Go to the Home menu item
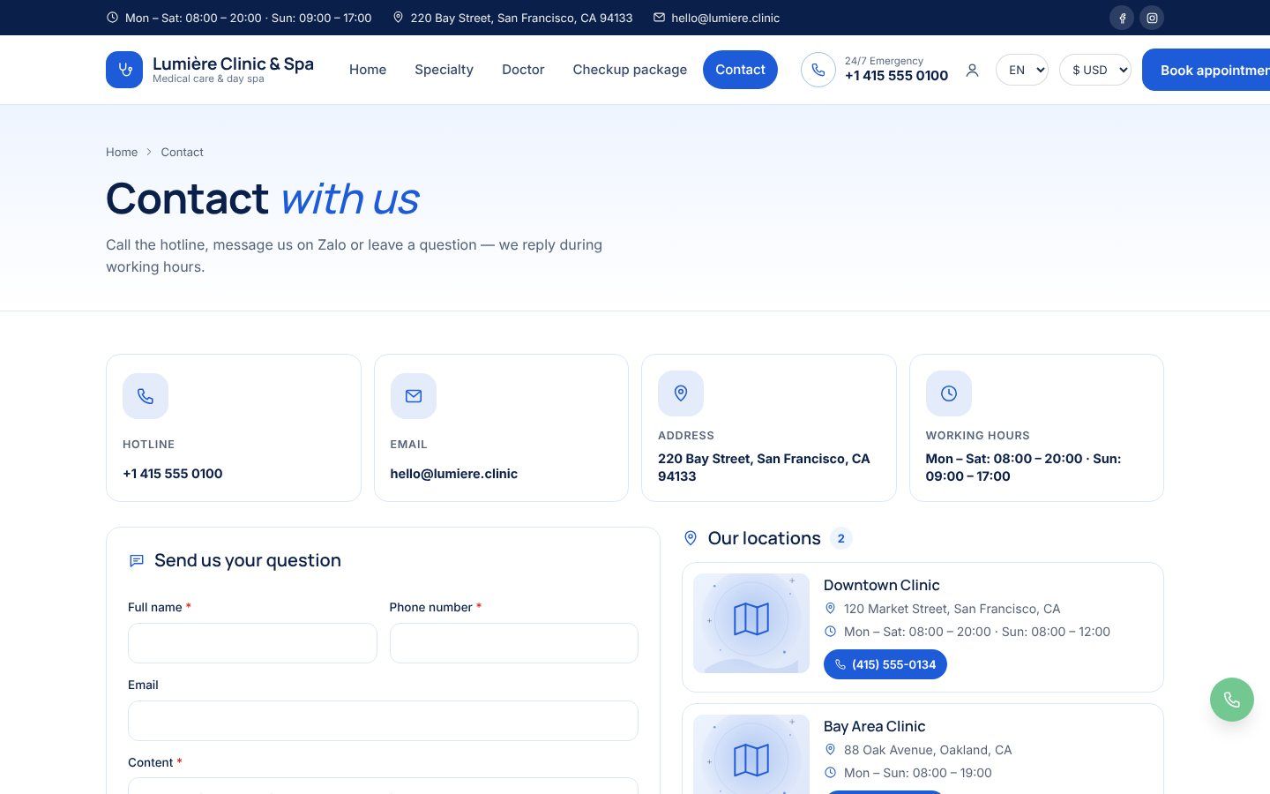 tap(368, 70)
